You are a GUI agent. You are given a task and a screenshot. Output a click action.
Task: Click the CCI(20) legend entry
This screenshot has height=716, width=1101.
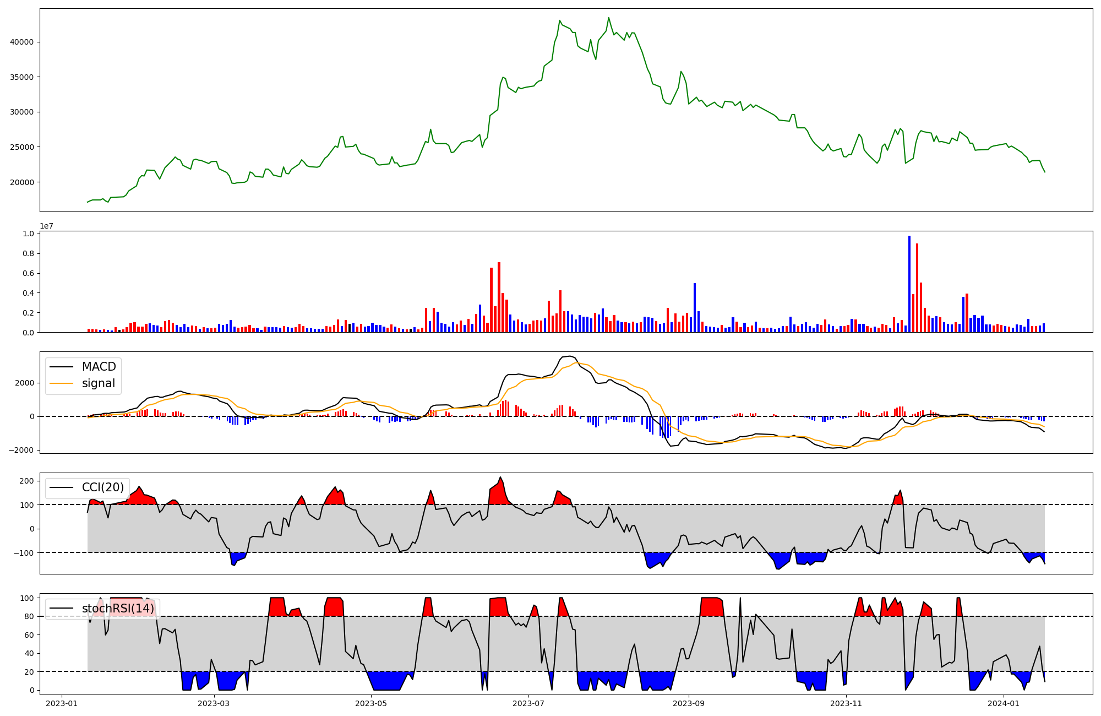[x=103, y=487]
